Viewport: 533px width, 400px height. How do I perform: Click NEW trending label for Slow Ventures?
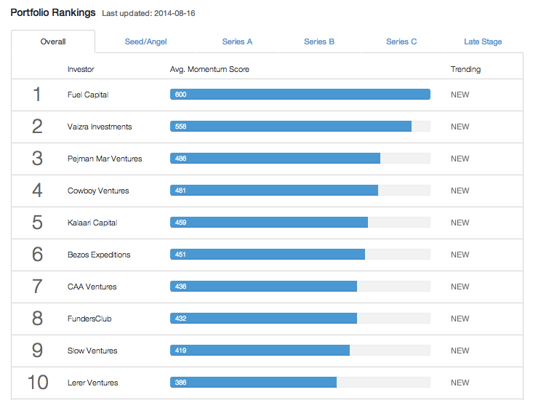point(460,351)
